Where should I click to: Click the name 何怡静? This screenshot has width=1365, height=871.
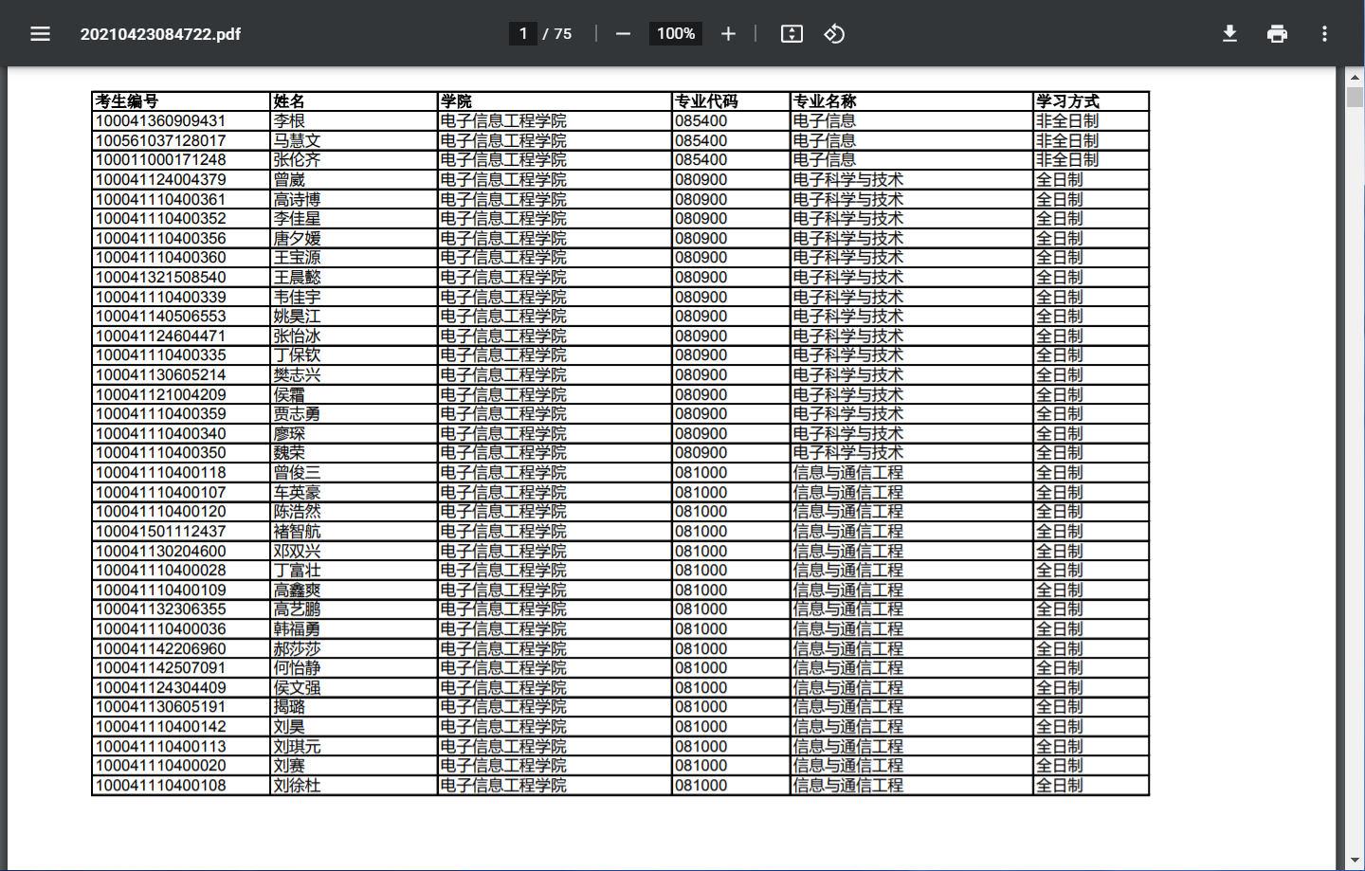click(x=297, y=668)
